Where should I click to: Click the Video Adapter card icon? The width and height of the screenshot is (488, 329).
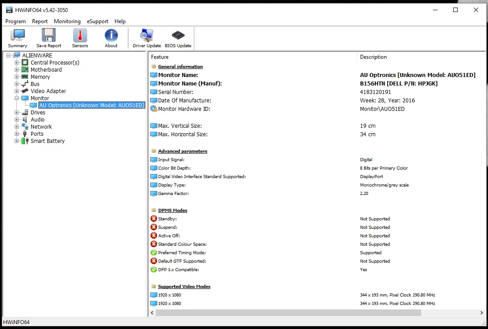click(25, 91)
